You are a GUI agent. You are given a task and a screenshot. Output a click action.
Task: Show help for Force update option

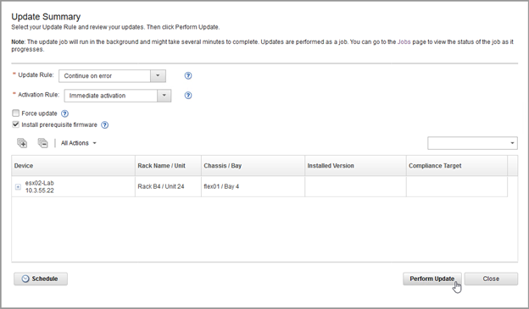point(64,113)
